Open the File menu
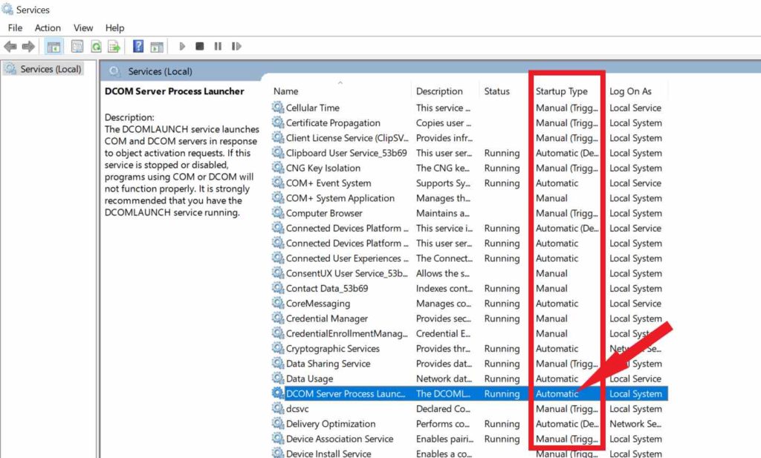The height and width of the screenshot is (458, 761). [15, 28]
